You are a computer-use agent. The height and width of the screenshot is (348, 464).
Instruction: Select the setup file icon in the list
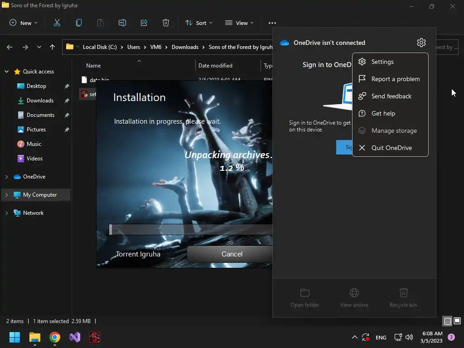tap(84, 94)
